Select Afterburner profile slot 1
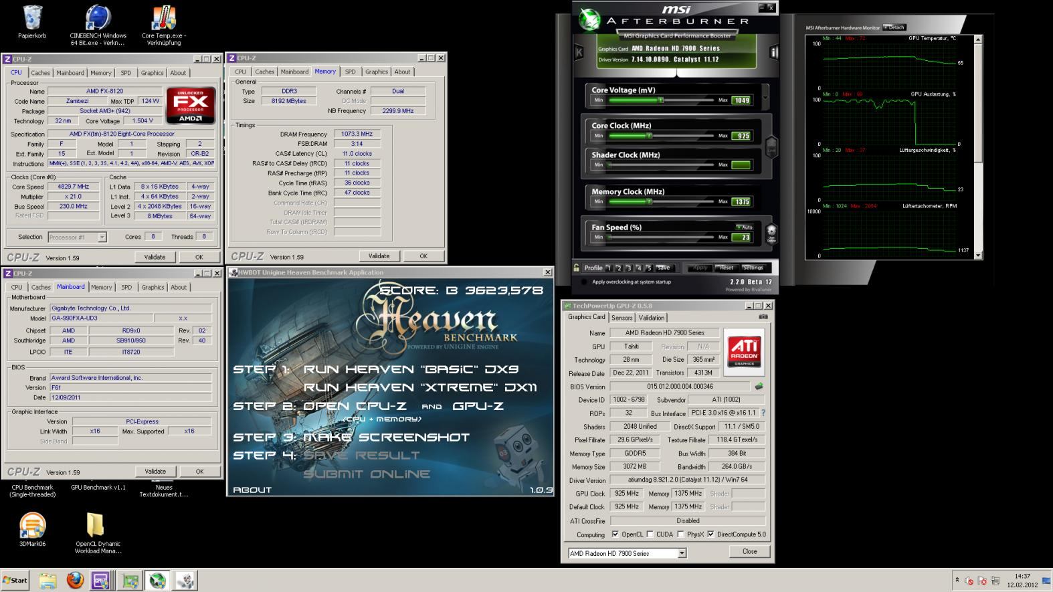 pyautogui.click(x=609, y=268)
